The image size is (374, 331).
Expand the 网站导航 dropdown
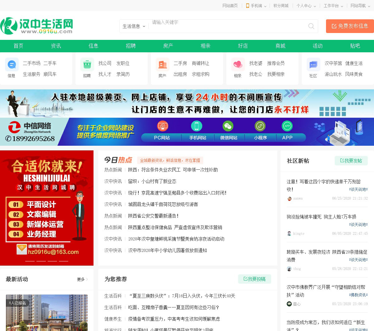pyautogui.click(x=360, y=6)
